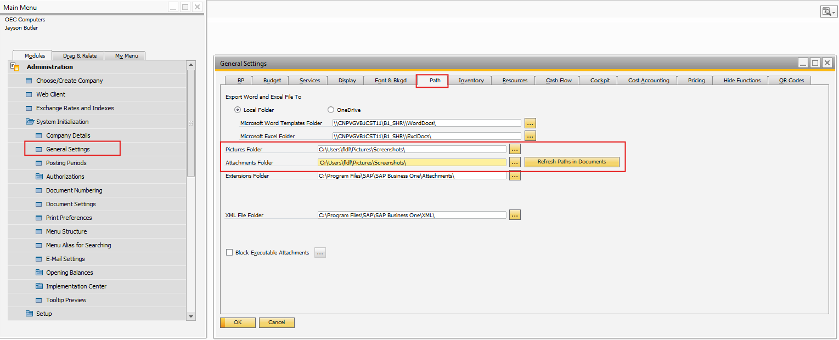The width and height of the screenshot is (839, 340).
Task: Select the OneDrive radio option
Action: click(331, 110)
